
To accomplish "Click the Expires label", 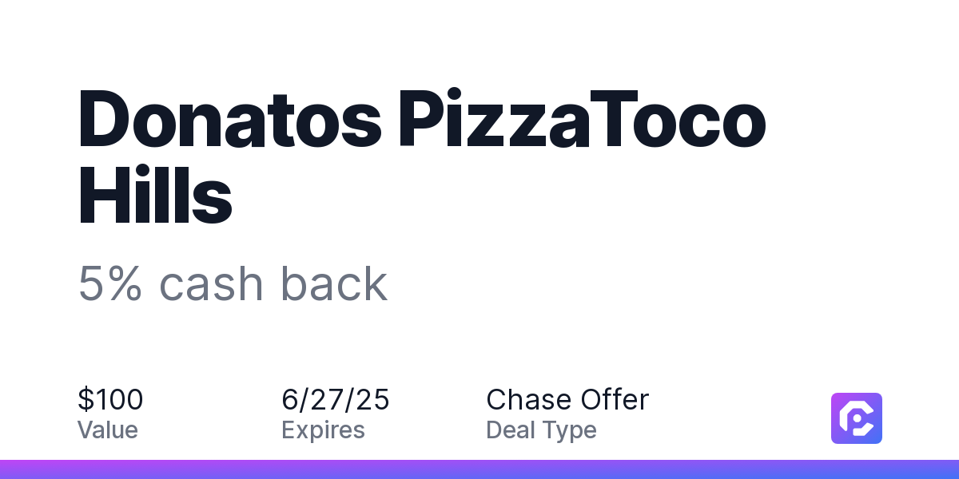I will pos(324,431).
